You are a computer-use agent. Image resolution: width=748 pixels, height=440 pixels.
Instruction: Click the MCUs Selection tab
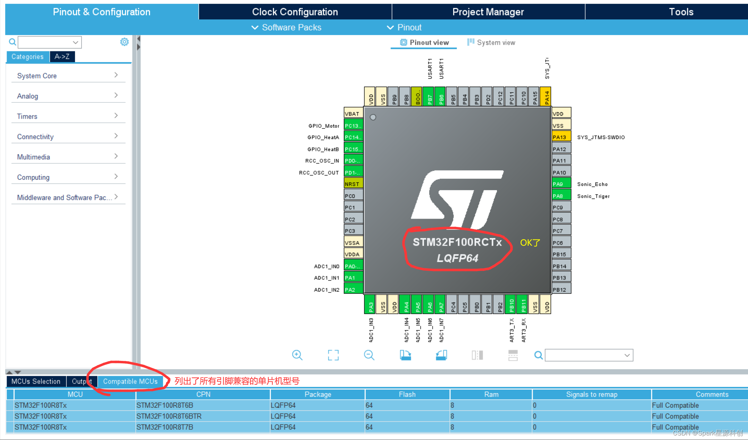tap(36, 381)
